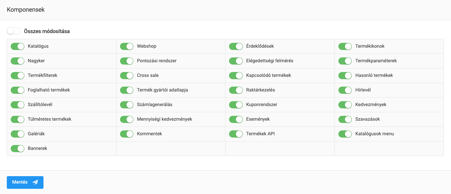Image resolution: width=451 pixels, height=194 pixels.
Task: Turn off the Kuponrendszer switch
Action: pos(236,105)
